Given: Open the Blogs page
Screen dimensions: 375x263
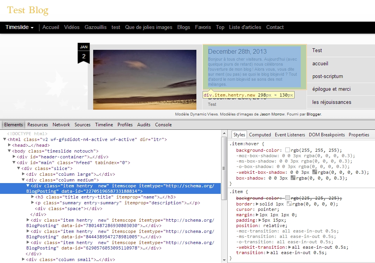Looking at the screenshot, I should 184,27.
